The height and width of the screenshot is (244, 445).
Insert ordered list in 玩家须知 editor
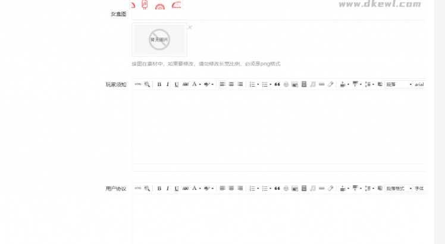[x=252, y=84]
